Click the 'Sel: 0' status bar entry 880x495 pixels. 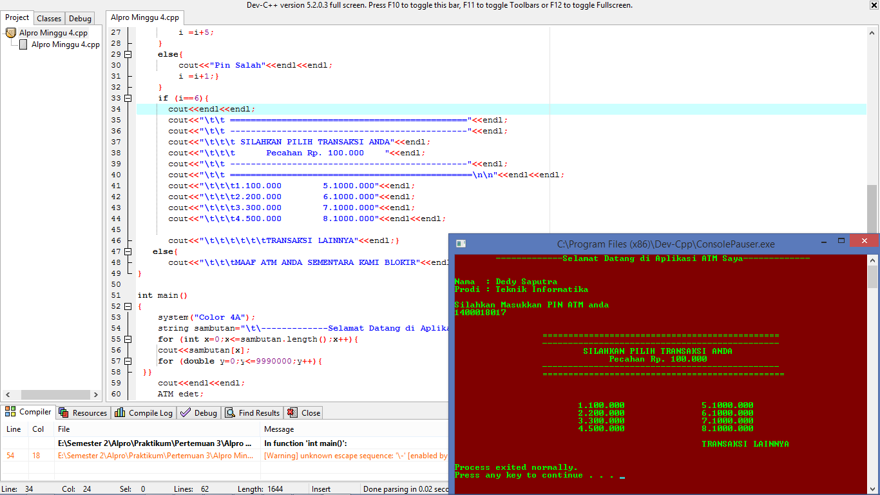pos(133,489)
